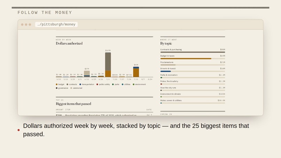Screen dimensions: 281x158
Task: Click the AMOUNT column header
Action: pos(60,110)
